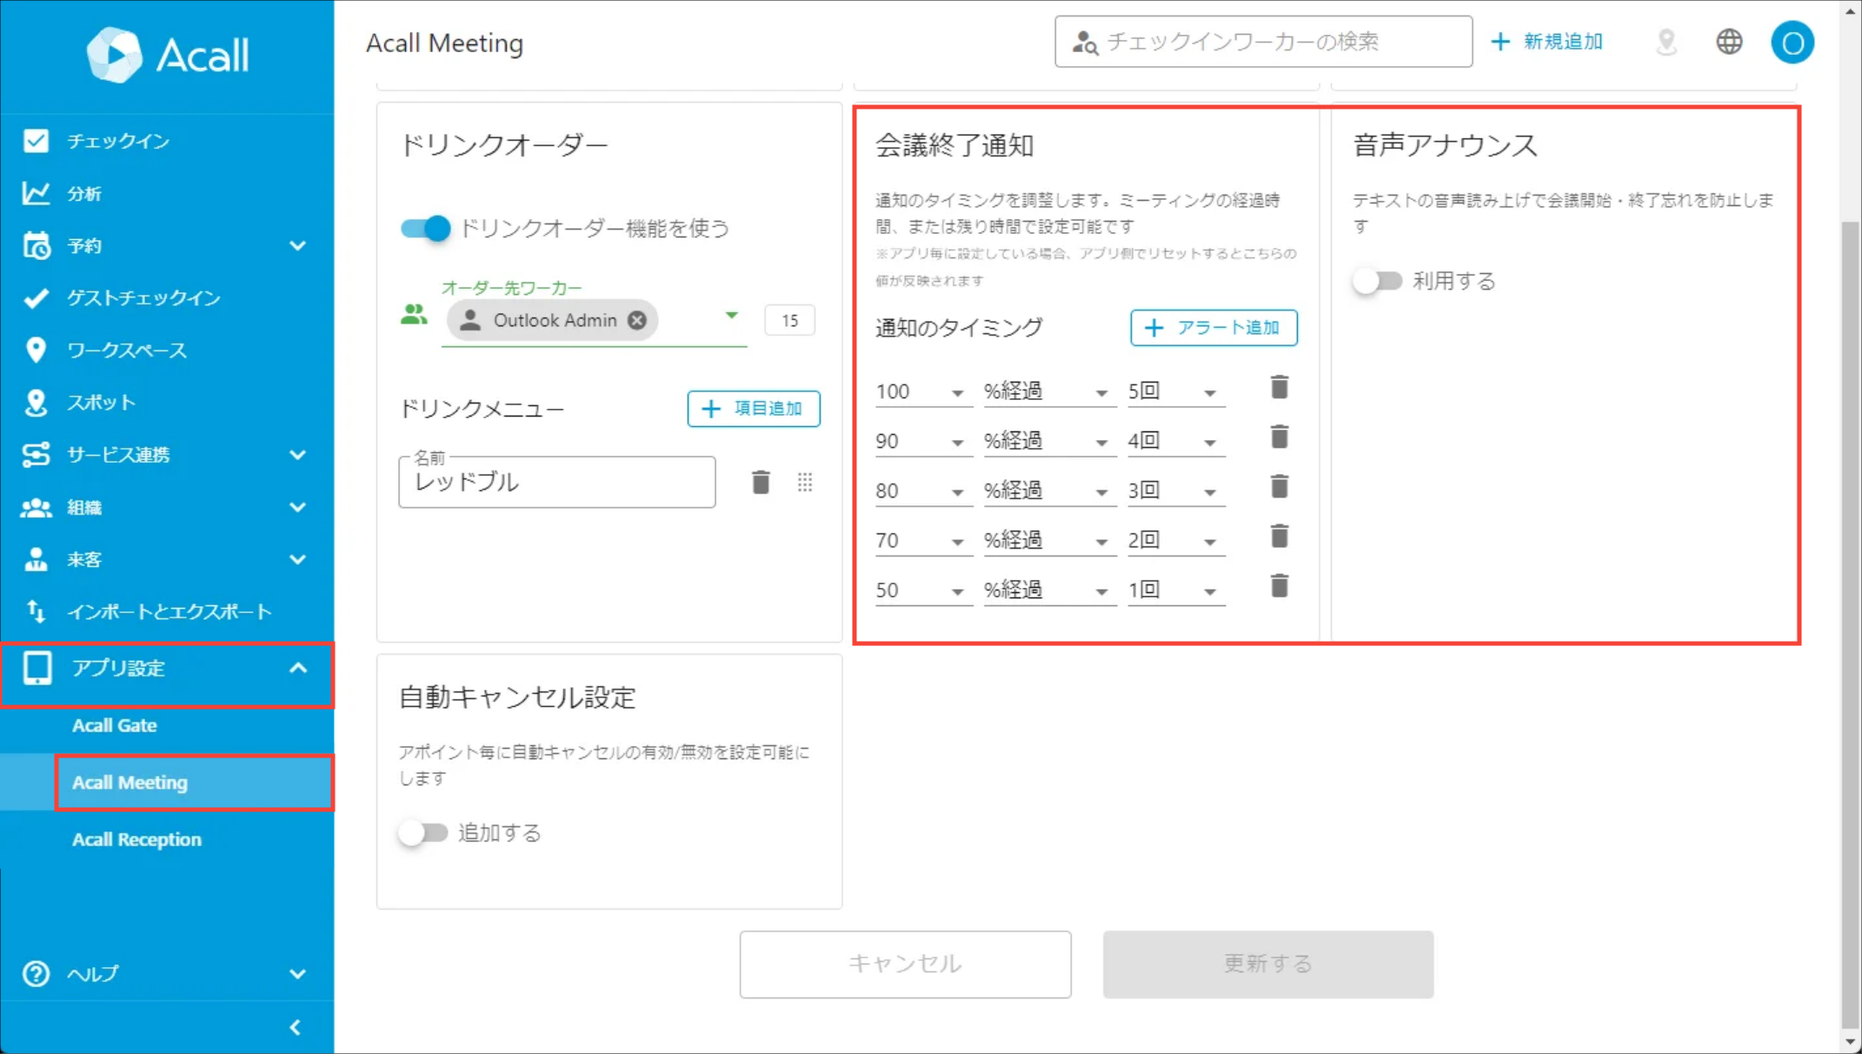Click the オーダー先ワーカー people icon
The width and height of the screenshot is (1862, 1054).
tap(414, 314)
